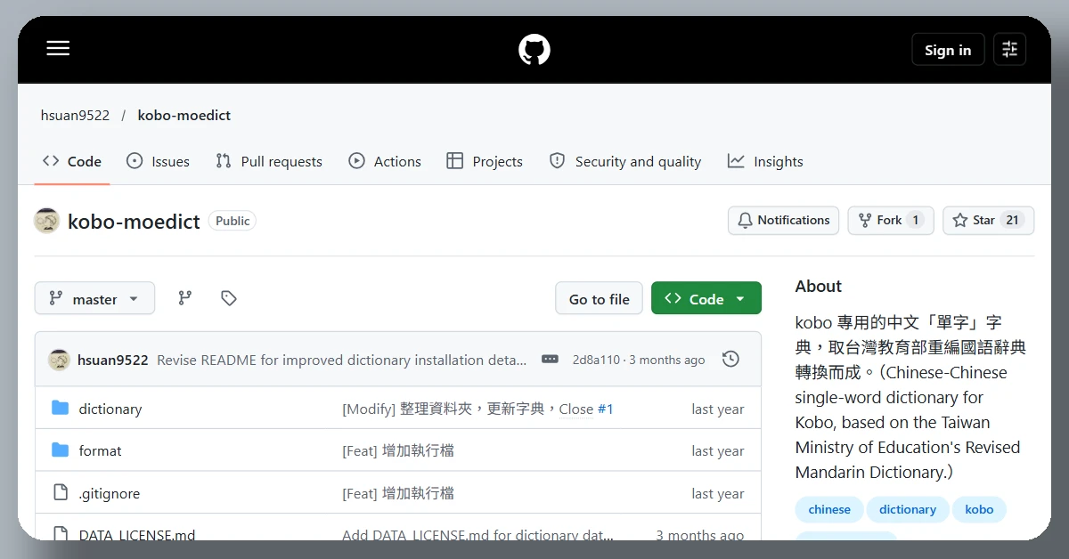Select the chinese topic tag
Image resolution: width=1069 pixels, height=559 pixels.
click(829, 509)
